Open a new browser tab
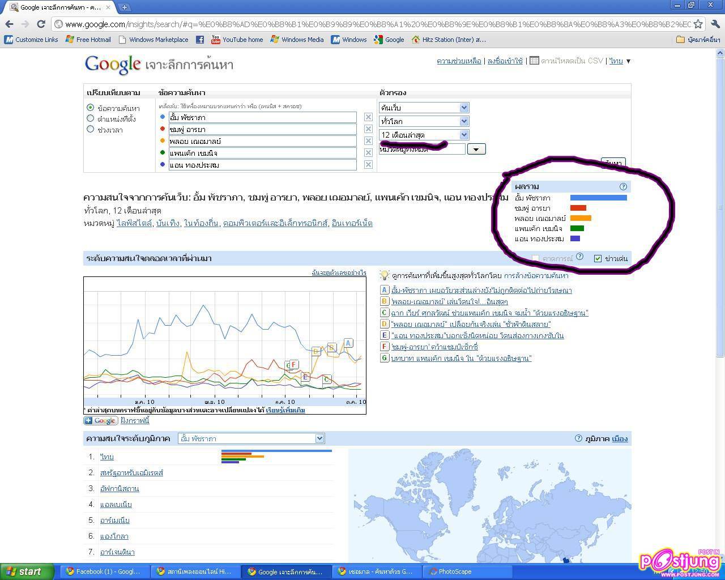Image resolution: width=725 pixels, height=580 pixels. 124,7
